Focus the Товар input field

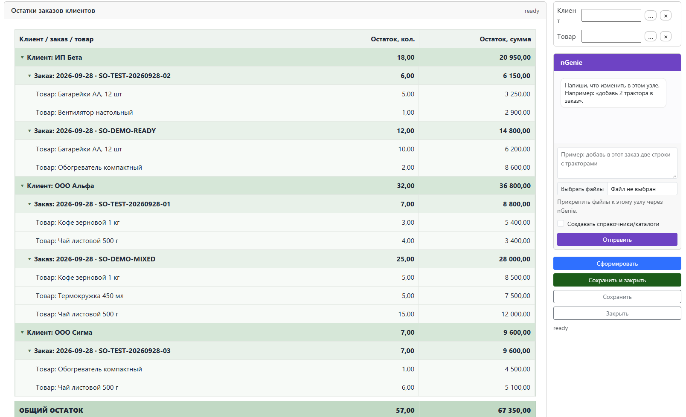[611, 36]
